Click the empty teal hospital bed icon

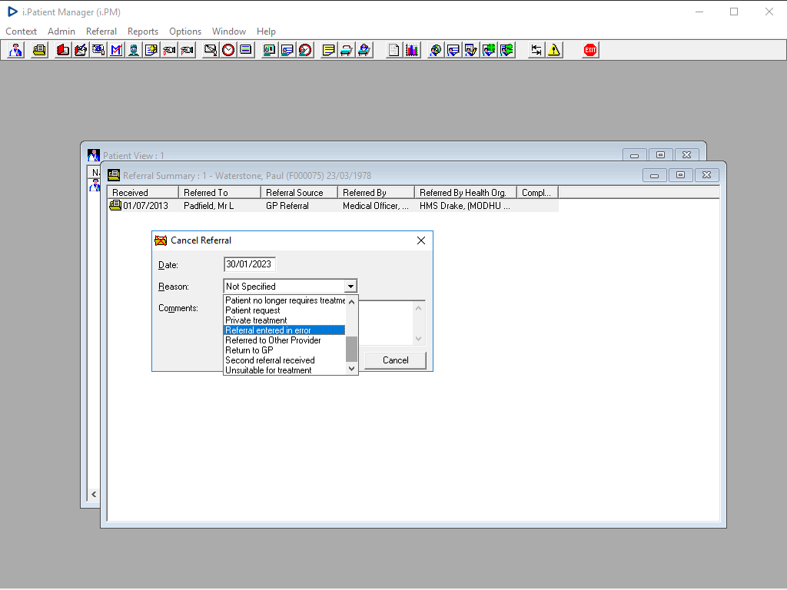[x=347, y=50]
